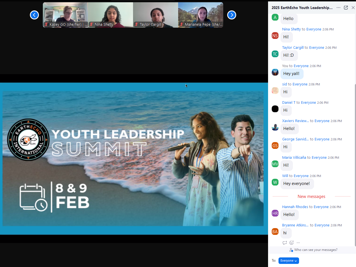This screenshot has width=356, height=267.
Task: Show next participants in video strip
Action: pos(232,15)
